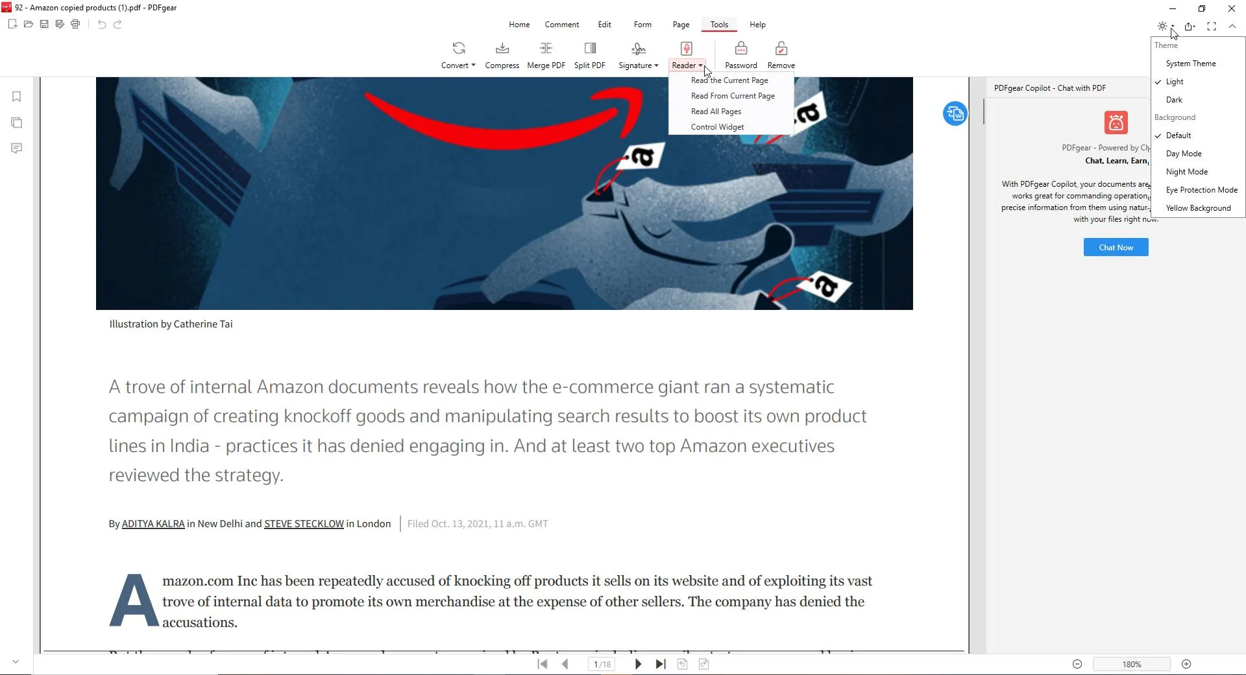Choose Read All Pages
The width and height of the screenshot is (1246, 675).
(731, 112)
